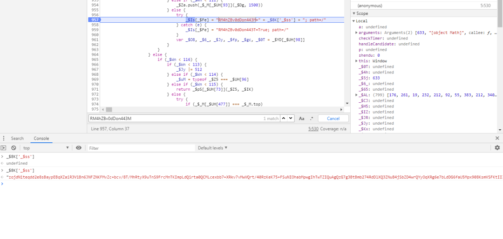This screenshot has width=503, height=239.
Task: Click the '1 match' search count
Action: (x=271, y=119)
